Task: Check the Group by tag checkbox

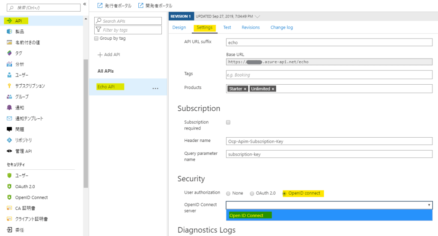Action: [96, 38]
